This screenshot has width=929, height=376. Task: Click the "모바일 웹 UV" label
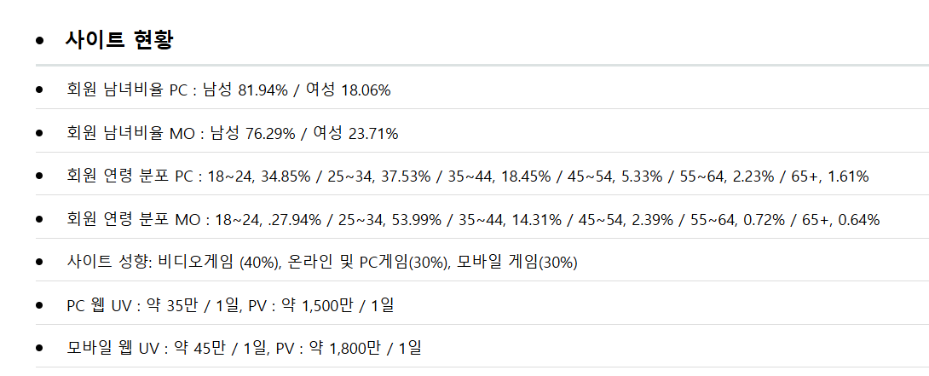pyautogui.click(x=111, y=348)
